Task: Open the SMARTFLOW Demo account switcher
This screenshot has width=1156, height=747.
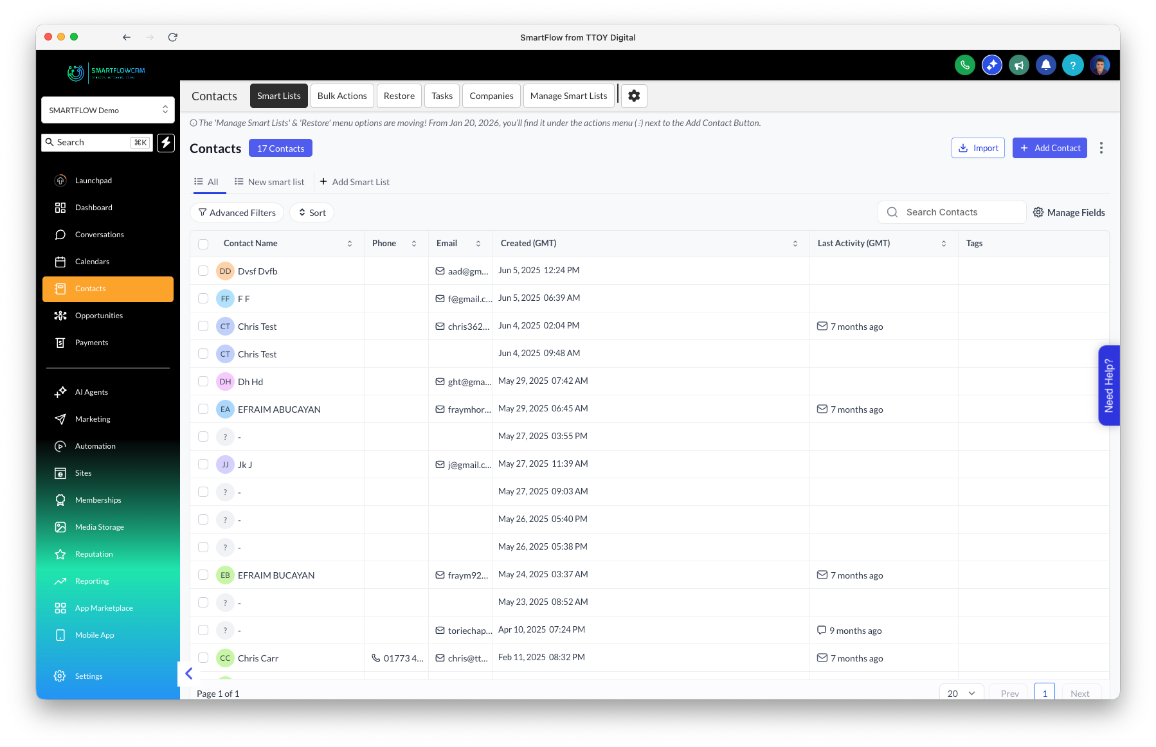Action: point(107,110)
